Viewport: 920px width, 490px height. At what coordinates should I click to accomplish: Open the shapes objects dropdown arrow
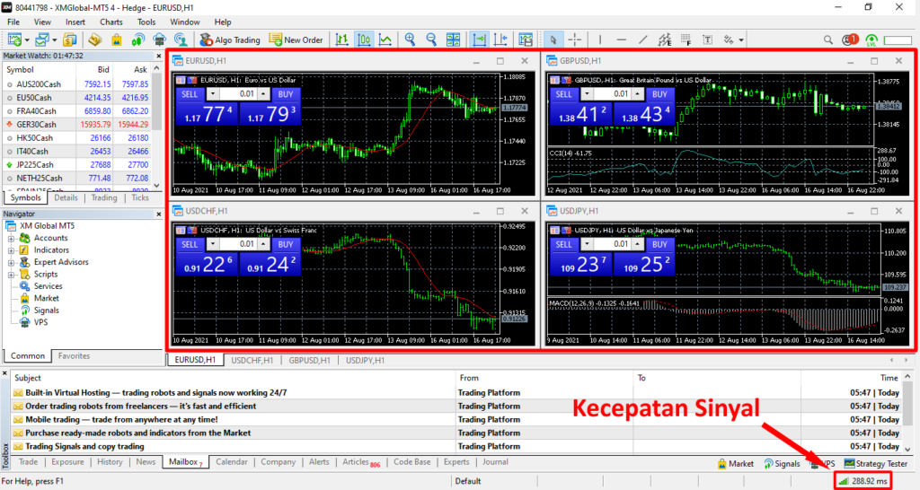click(x=741, y=40)
